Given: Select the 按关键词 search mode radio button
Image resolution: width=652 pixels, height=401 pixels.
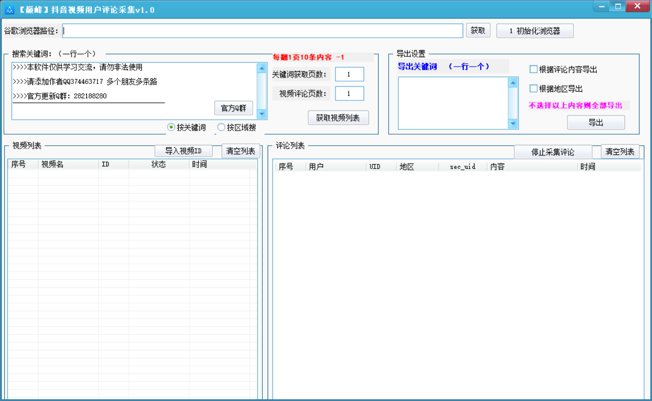Looking at the screenshot, I should coord(171,127).
